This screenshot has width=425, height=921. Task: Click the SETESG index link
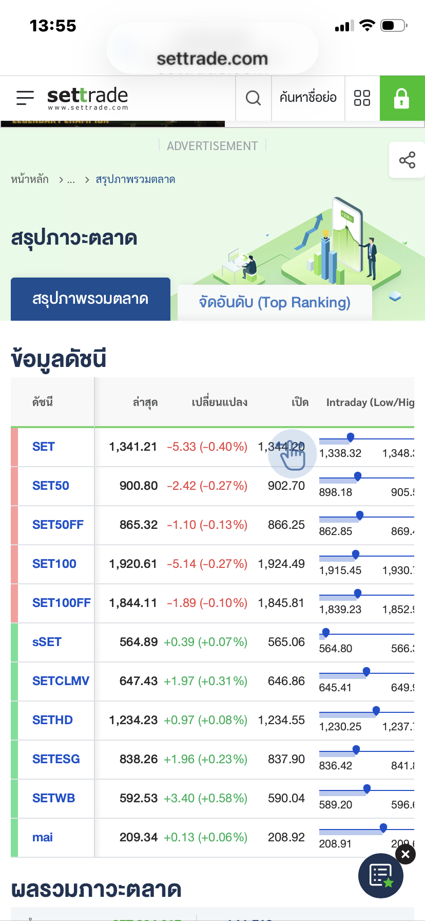tap(56, 759)
